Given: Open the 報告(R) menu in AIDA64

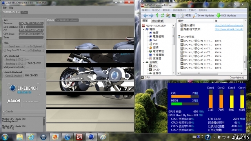Looking at the screenshot, I should [x=166, y=10].
